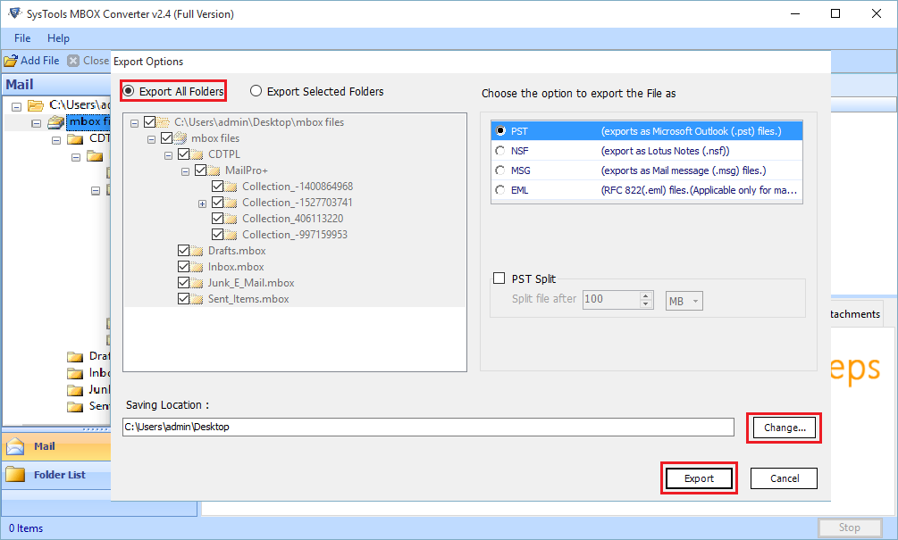Uncheck the Inbox.mbox checkbox

coord(183,267)
